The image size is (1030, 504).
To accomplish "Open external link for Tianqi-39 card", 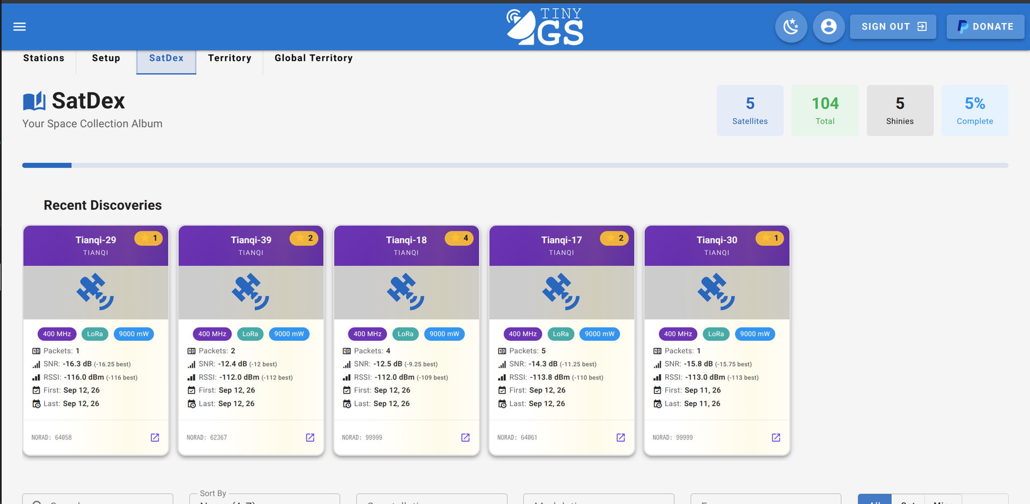I will 310,437.
